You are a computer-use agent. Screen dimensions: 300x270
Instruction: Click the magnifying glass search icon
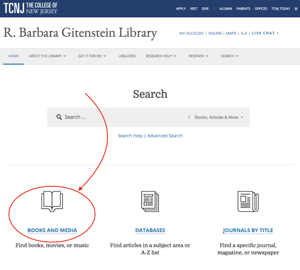59,117
